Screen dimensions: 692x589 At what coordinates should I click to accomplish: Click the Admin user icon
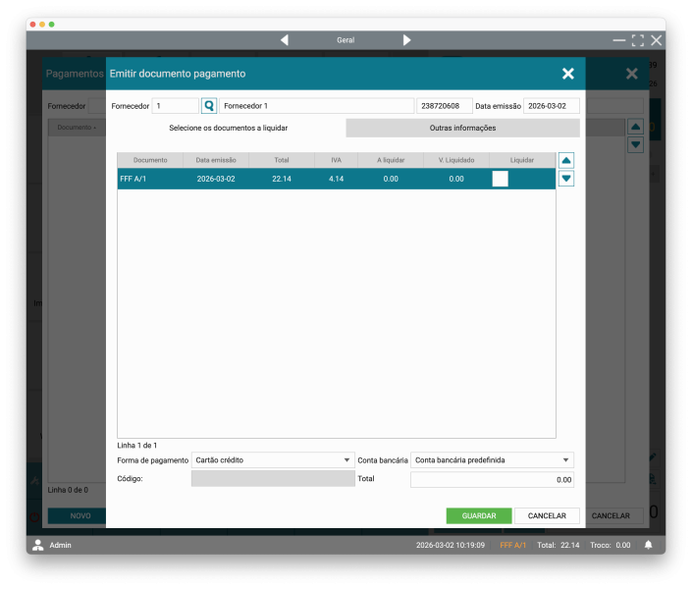point(38,545)
